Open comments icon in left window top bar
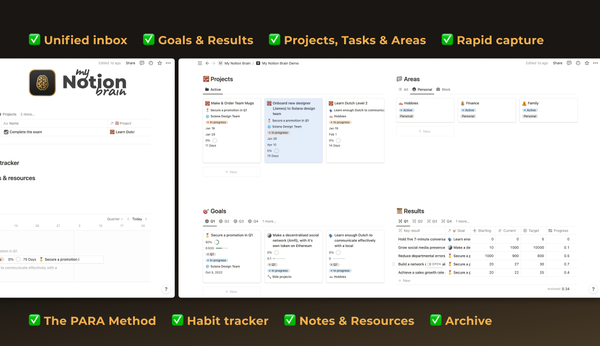Viewport: 600px width, 346px height. click(x=142, y=63)
